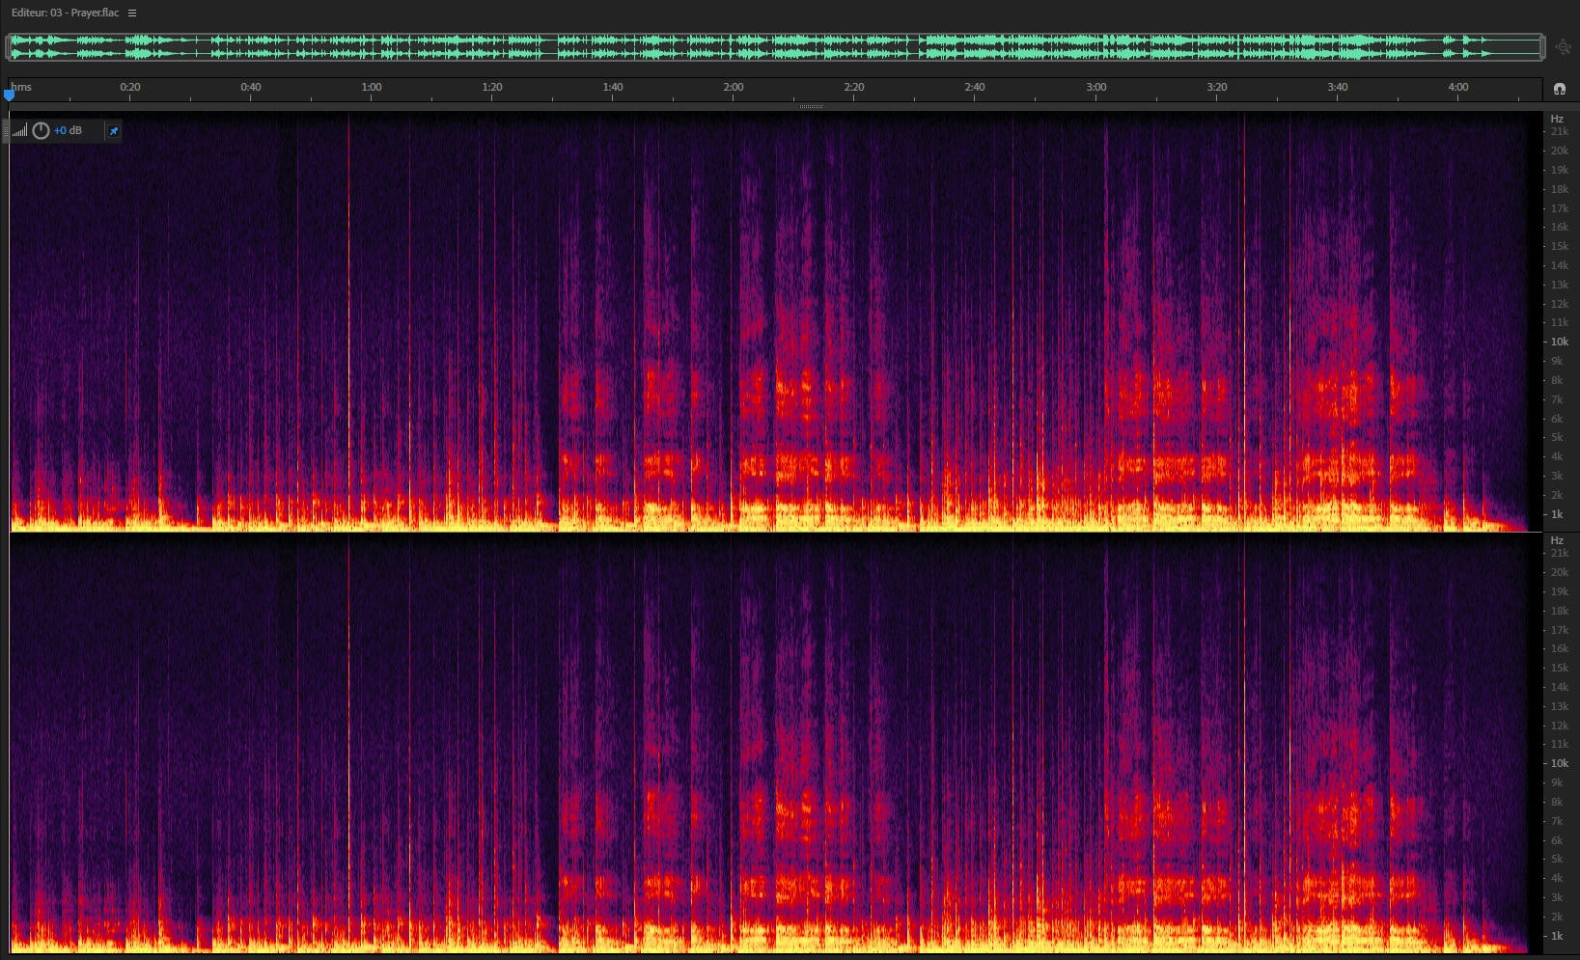This screenshot has width=1580, height=960.
Task: Click the hms time format label
Action: coord(21,87)
